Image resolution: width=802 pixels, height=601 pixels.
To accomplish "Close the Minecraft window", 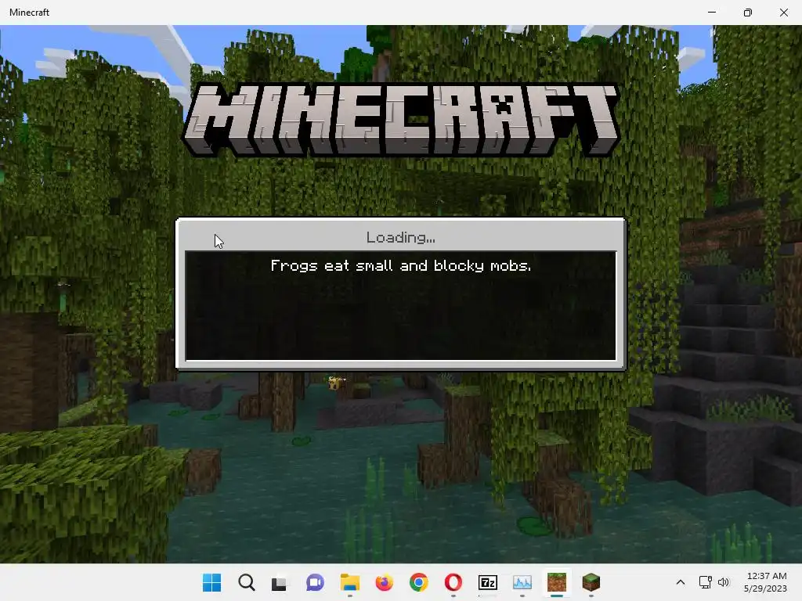I will point(783,13).
